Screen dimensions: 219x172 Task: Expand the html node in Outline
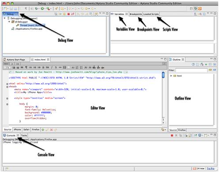tap(171, 76)
